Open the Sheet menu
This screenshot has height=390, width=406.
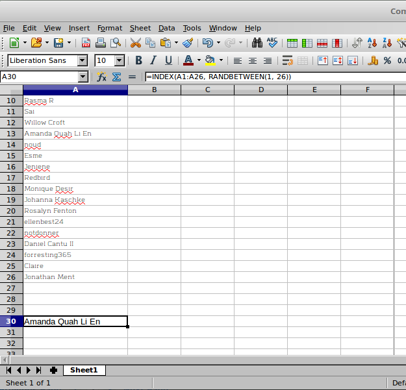click(140, 28)
